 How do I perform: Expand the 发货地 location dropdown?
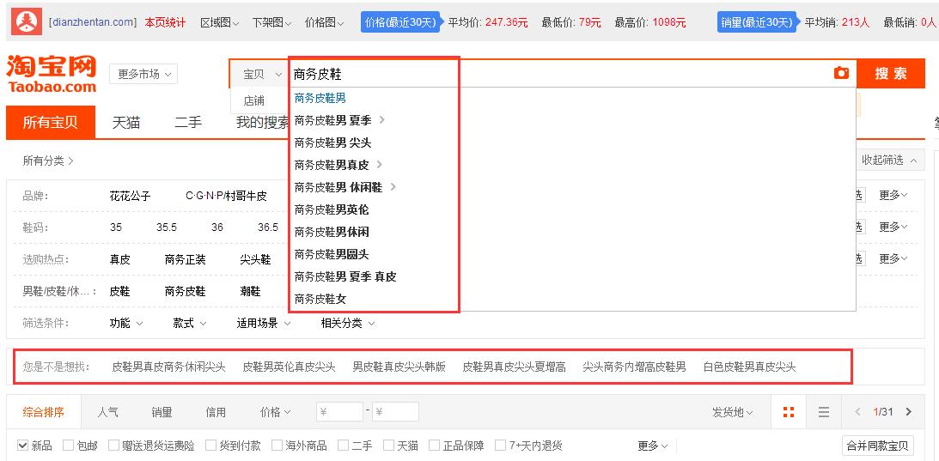(x=732, y=412)
